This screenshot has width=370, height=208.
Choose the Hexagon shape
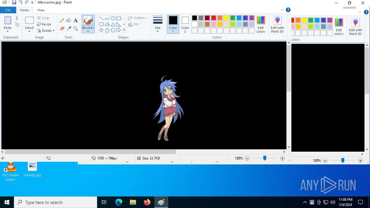click(x=113, y=30)
